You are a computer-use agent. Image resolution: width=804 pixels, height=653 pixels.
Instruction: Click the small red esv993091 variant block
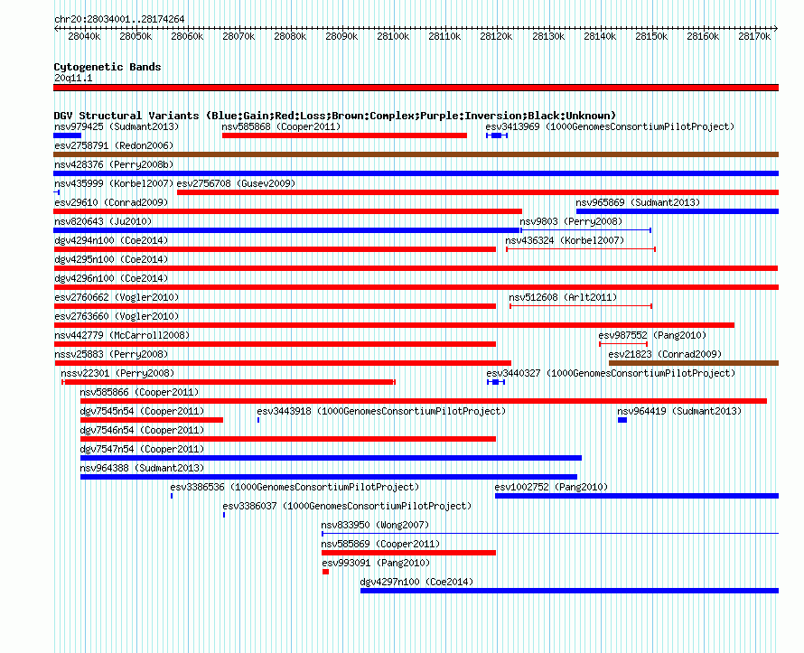point(325,572)
